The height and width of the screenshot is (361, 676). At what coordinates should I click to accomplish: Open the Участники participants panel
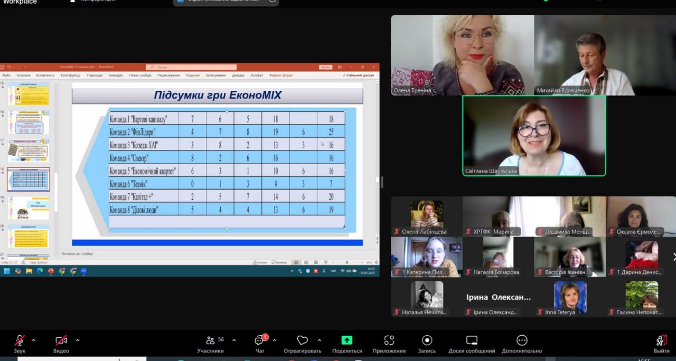(210, 344)
